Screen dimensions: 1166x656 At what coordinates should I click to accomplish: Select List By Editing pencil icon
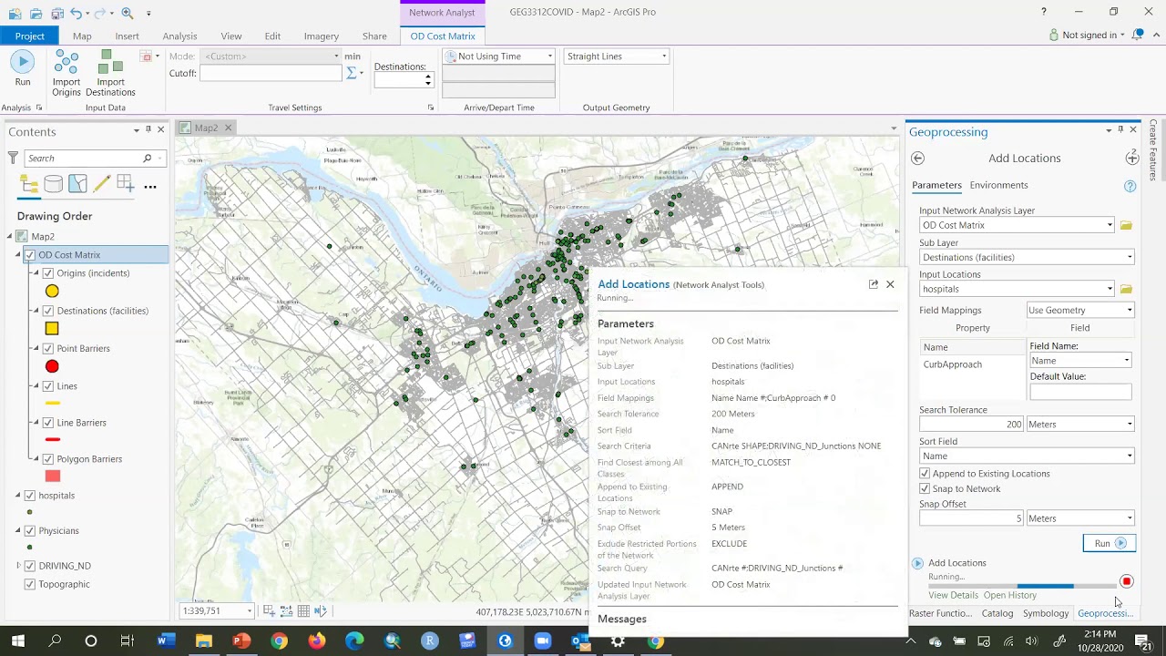point(101,186)
